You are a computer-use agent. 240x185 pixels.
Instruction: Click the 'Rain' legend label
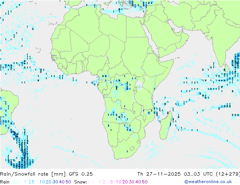5,182
